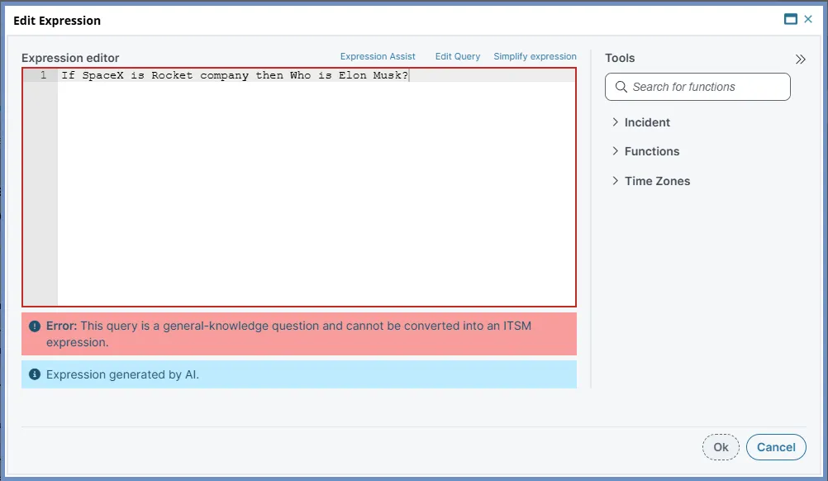Viewport: 828px width, 481px height.
Task: Click the Simplify expression link
Action: (535, 56)
